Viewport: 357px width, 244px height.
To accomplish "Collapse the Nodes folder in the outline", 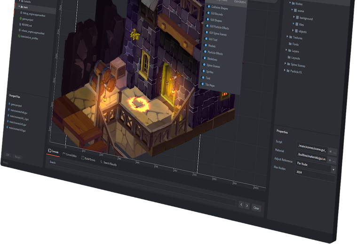I will click(290, 3).
